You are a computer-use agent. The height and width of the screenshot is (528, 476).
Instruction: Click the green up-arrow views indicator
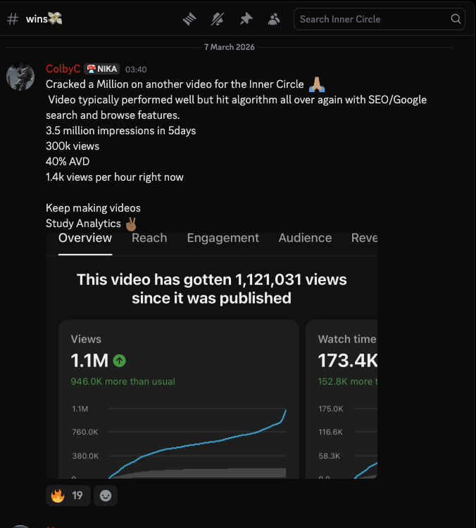(120, 361)
